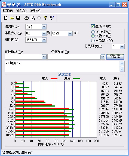Image resolution: width=129 pixels, height=156 pixels.
Task: Click the yellow question mark About icon
Action: pyautogui.click(x=45, y=18)
